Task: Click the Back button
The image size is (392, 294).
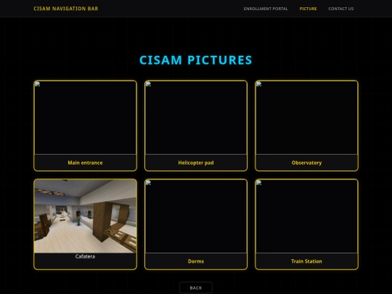Action: click(196, 287)
